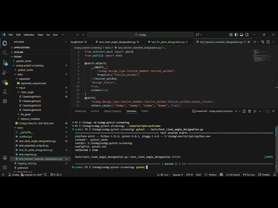The height and width of the screenshot is (208, 278).
Task: Open Source Control view in activity bar
Action: point(5,62)
